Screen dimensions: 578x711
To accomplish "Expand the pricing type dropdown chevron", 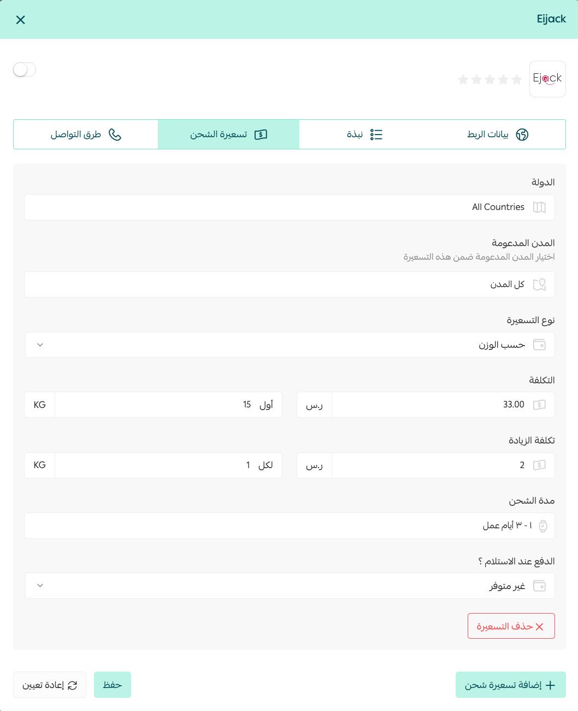I will (x=40, y=345).
